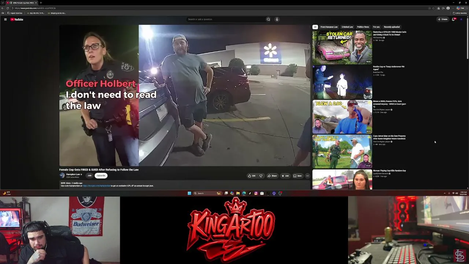This screenshot has height=264, width=469.
Task: Open Woman Playing Cop Kills Guy thumbnail
Action: 342,180
